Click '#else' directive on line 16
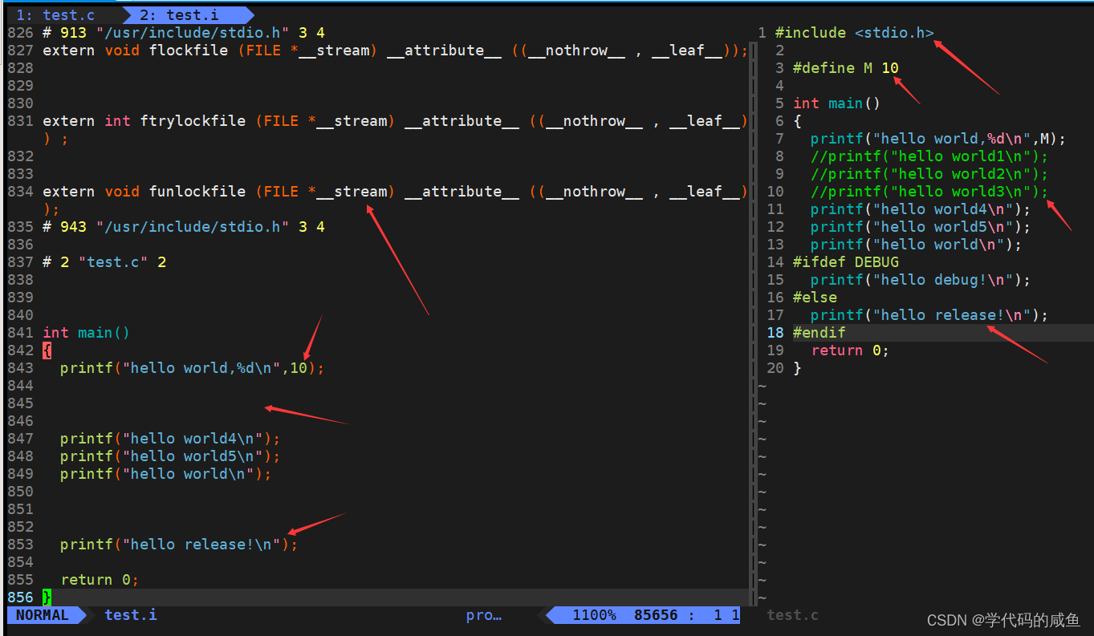This screenshot has height=636, width=1094. click(815, 298)
